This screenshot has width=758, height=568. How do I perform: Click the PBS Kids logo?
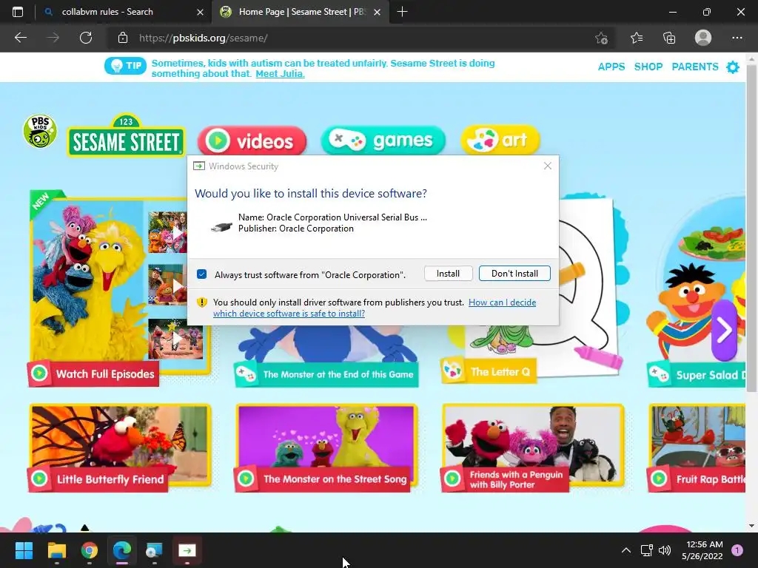click(40, 132)
